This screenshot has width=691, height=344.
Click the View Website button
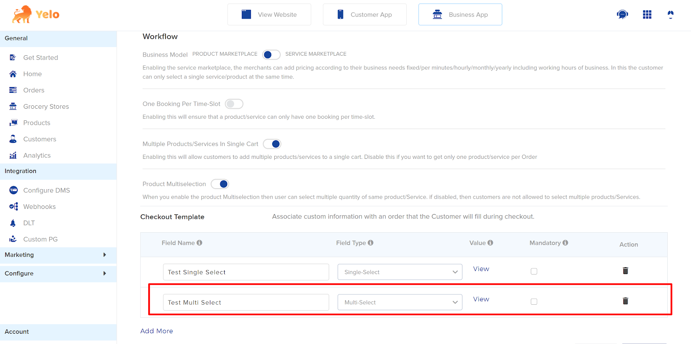(269, 15)
